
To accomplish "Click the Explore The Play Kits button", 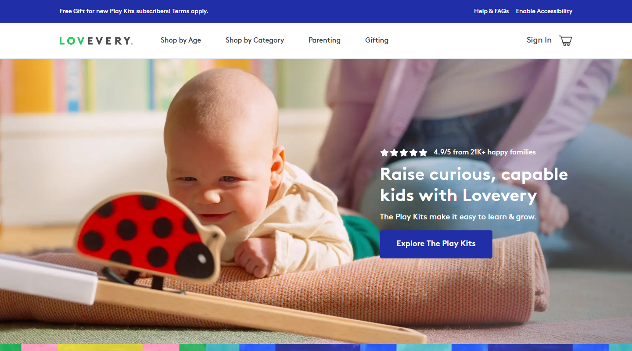I will [x=436, y=244].
